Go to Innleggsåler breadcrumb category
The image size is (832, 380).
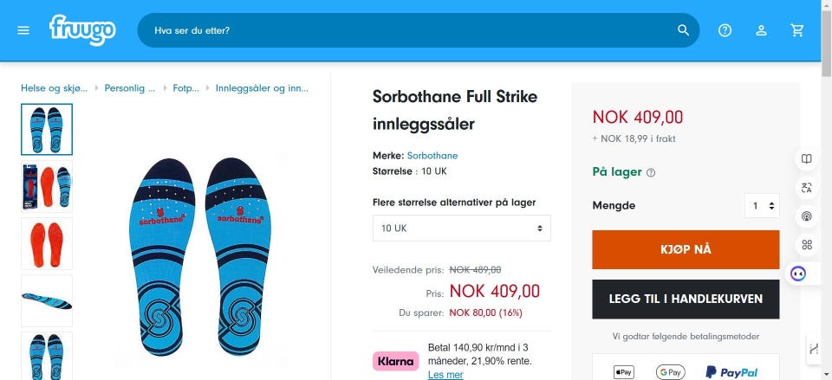tap(262, 88)
